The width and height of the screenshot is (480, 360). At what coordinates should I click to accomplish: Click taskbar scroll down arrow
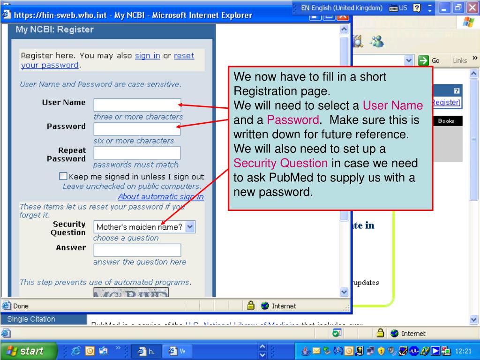point(262,355)
